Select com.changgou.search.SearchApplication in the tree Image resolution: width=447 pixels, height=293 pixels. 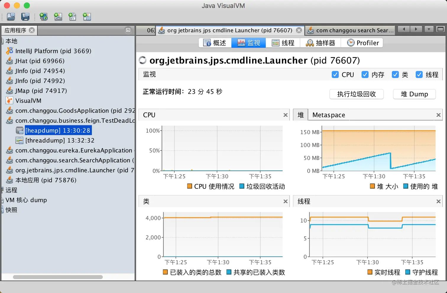(x=74, y=160)
